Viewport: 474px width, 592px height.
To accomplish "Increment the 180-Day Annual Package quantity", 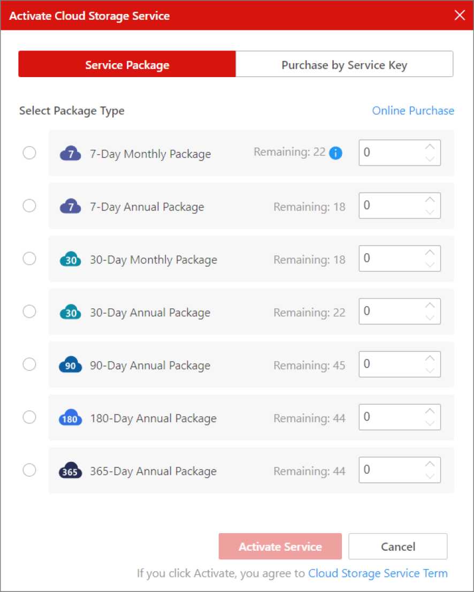I will [x=430, y=411].
